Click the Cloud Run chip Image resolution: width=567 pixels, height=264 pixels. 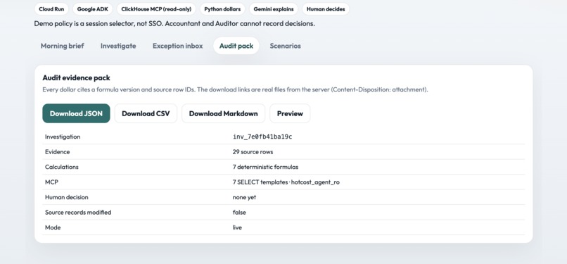tap(51, 9)
